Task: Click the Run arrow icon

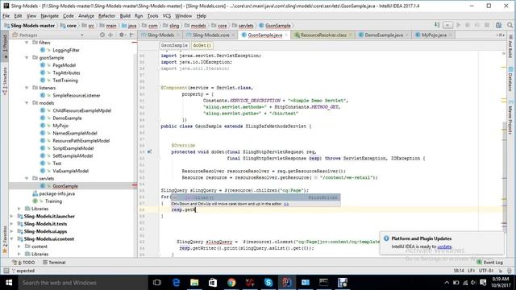Action: pos(459,25)
